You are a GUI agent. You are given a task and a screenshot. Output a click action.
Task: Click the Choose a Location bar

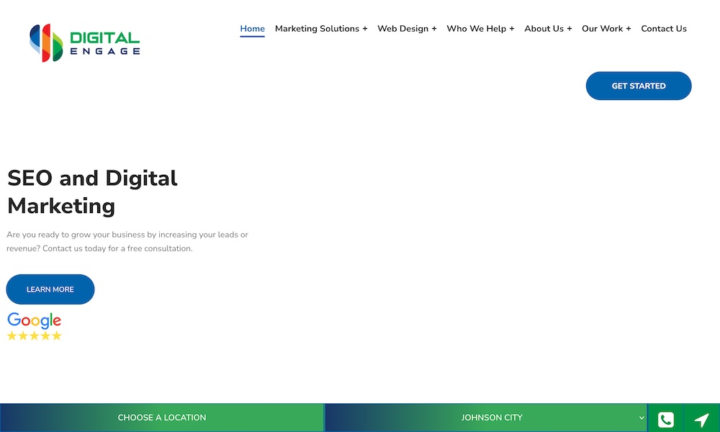tap(162, 418)
